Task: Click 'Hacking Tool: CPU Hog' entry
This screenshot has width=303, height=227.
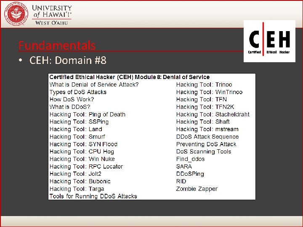Action: (82, 152)
